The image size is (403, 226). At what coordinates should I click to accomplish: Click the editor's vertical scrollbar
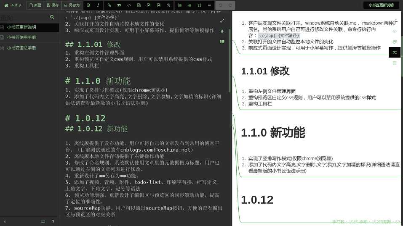[230, 59]
